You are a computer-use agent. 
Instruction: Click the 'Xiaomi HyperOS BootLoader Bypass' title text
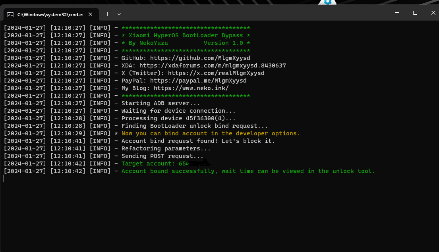pos(186,36)
